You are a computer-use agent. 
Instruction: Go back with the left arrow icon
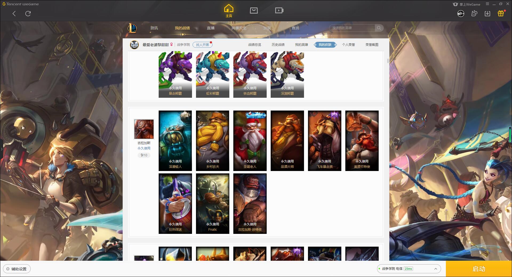(x=14, y=14)
